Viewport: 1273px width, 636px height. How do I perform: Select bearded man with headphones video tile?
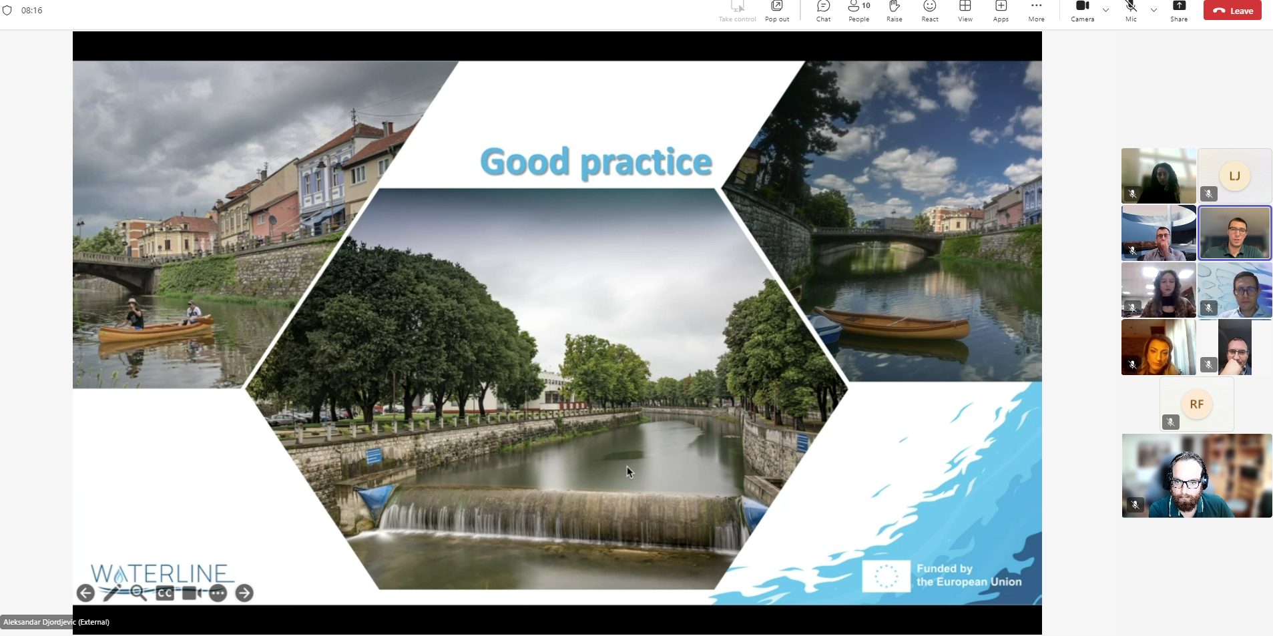pos(1197,475)
